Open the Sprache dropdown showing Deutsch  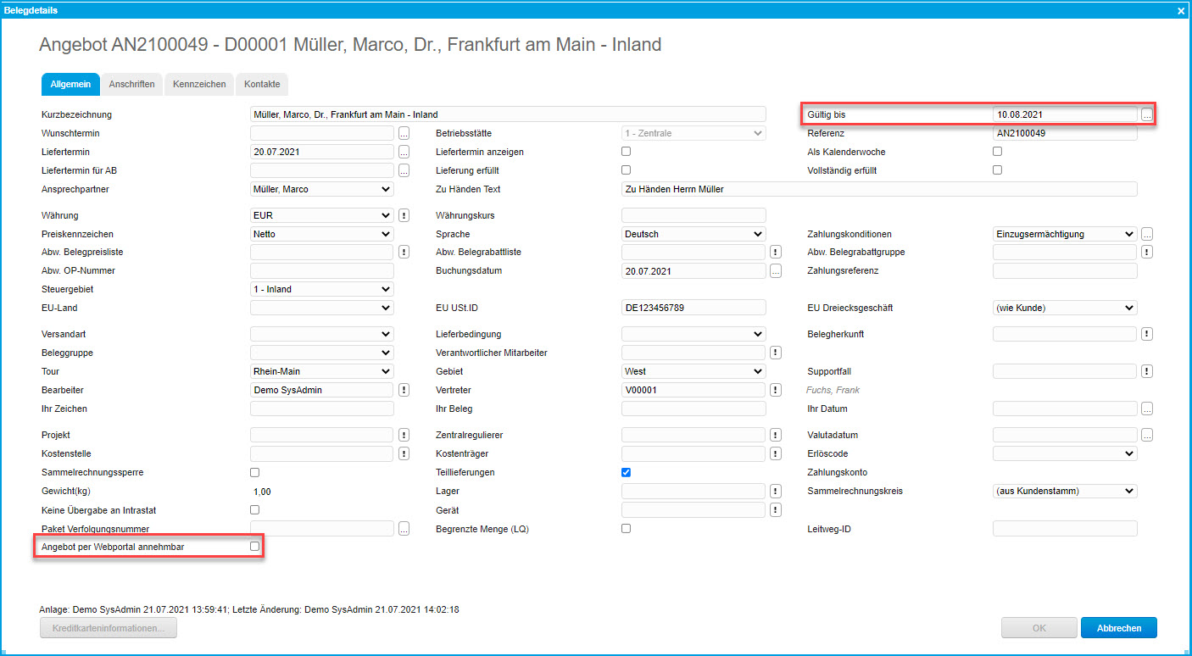pos(693,234)
